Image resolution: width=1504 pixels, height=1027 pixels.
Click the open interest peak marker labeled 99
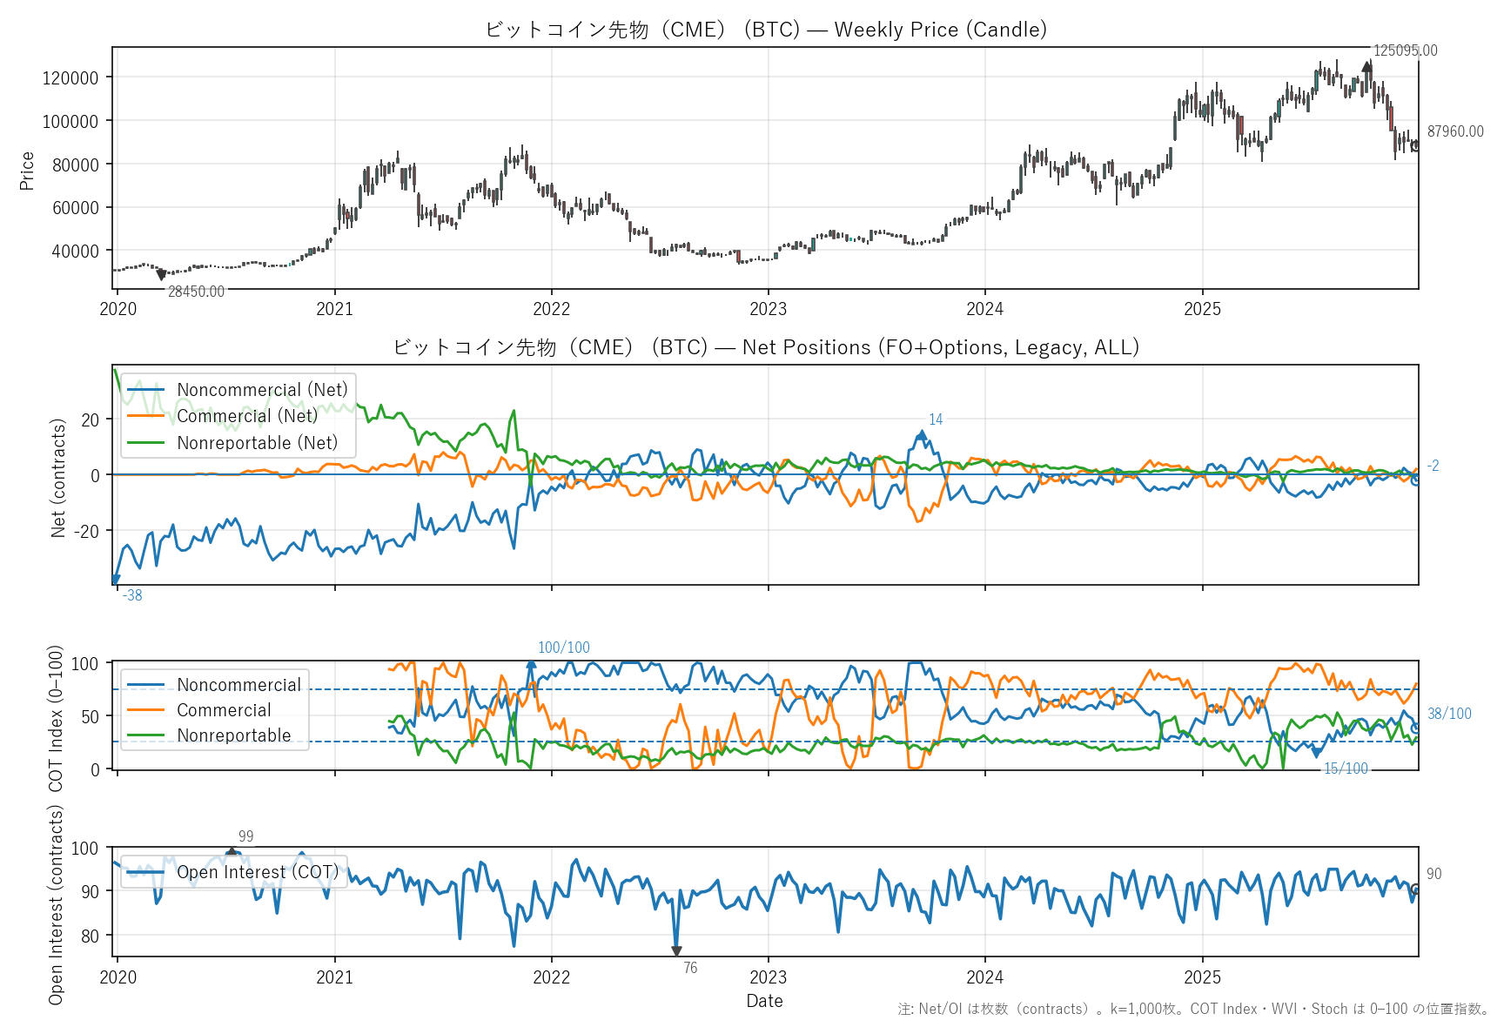232,851
